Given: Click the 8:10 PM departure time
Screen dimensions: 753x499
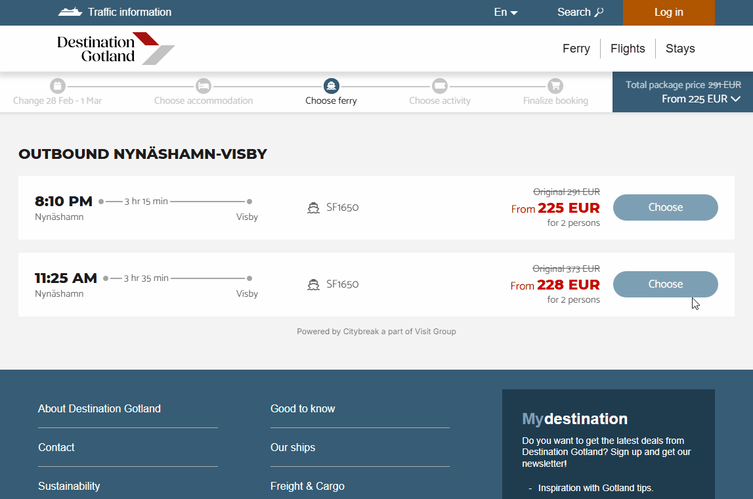Looking at the screenshot, I should tap(64, 201).
